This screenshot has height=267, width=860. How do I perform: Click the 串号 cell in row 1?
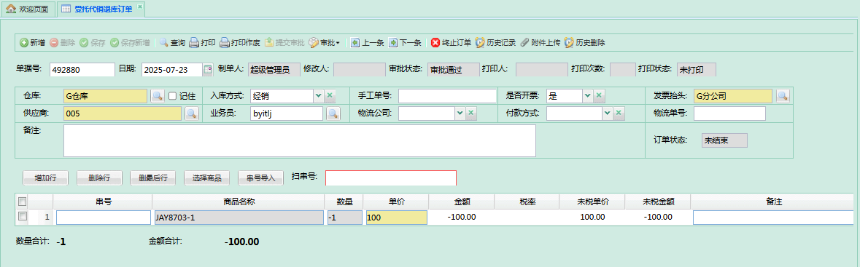point(104,218)
